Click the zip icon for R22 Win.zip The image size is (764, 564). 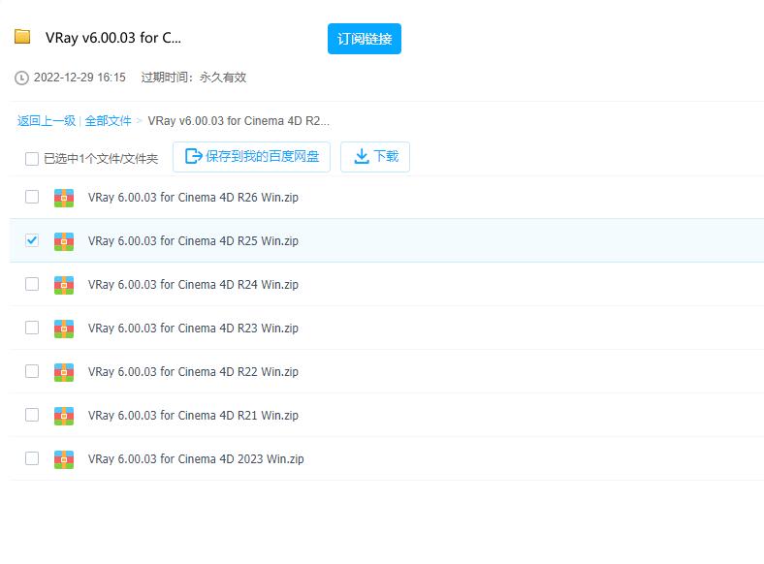coord(64,372)
